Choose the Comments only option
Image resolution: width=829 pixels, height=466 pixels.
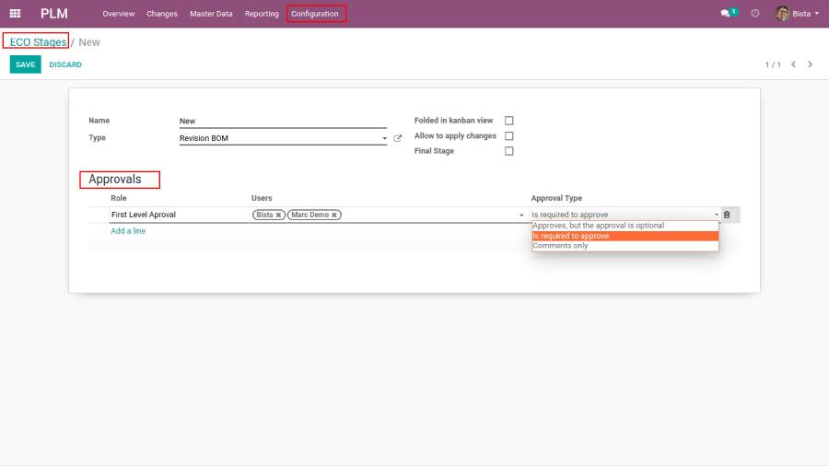pos(560,246)
